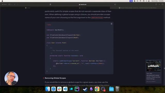Viewport: 165px width, 93px height.
Task: Open the Notion menu bar icon
Action: 135,1
